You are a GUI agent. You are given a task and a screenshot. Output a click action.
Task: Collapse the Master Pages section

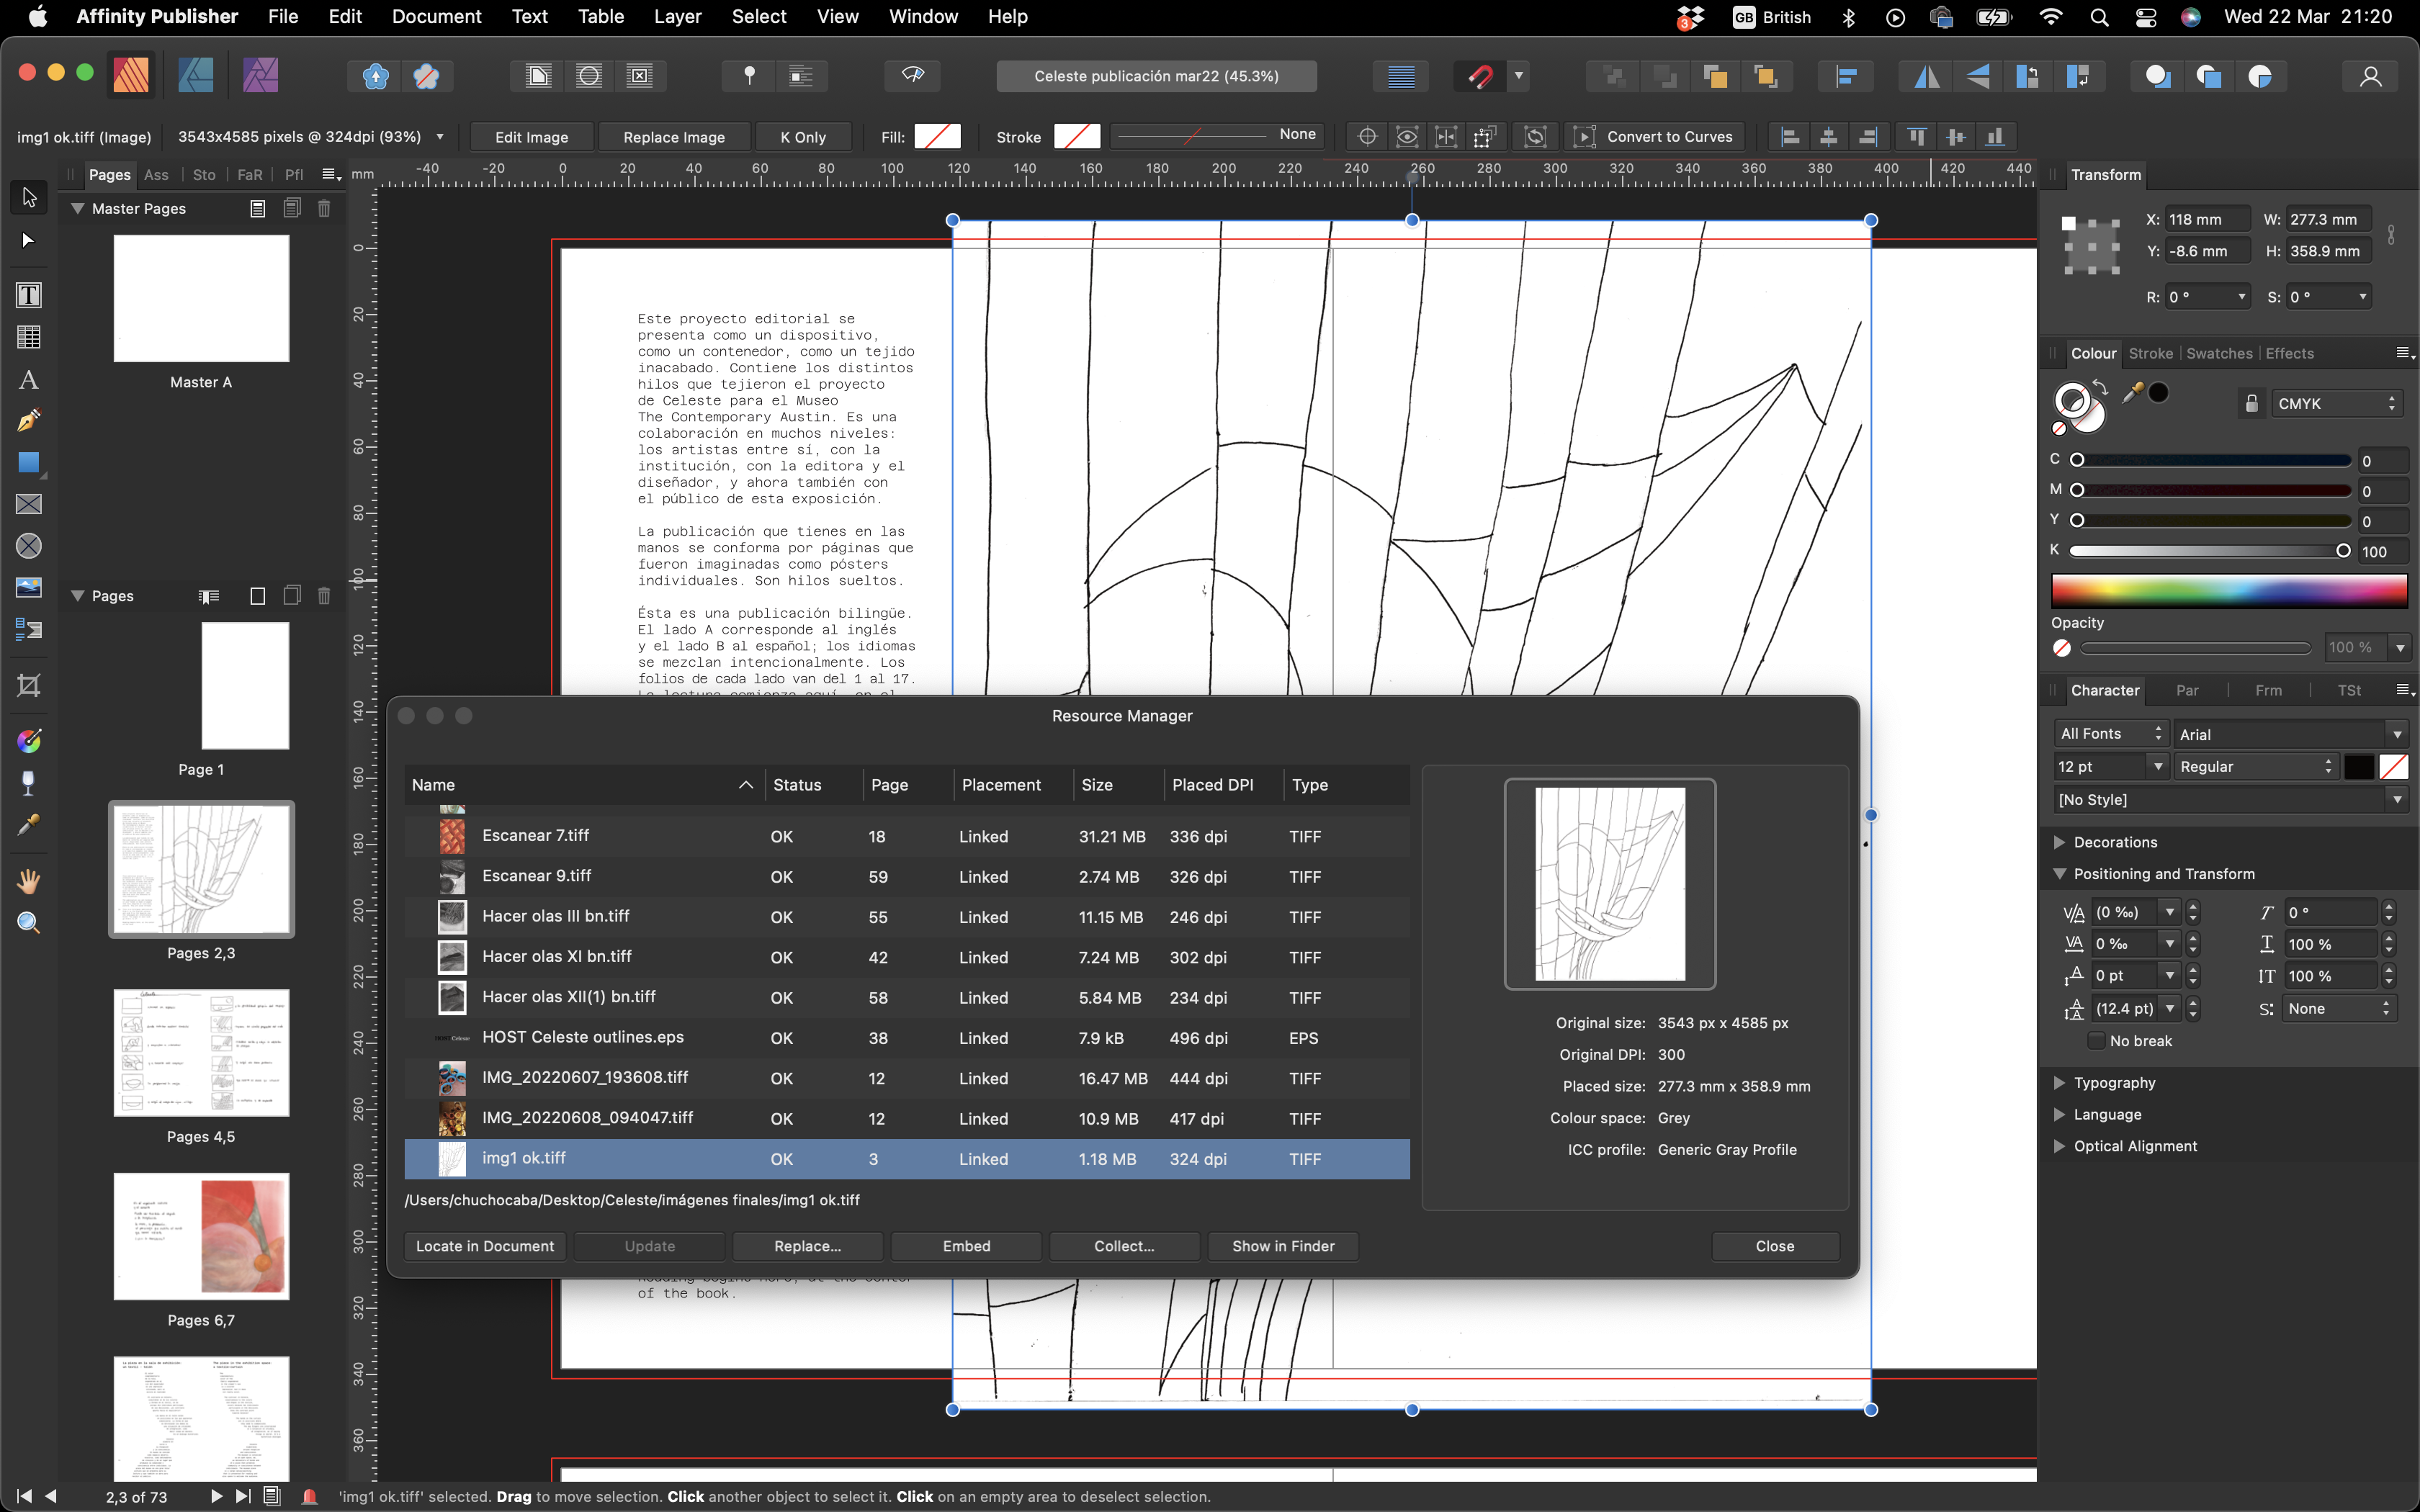(77, 208)
